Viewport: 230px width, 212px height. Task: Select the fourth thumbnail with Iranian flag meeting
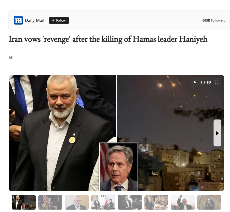pos(103,202)
